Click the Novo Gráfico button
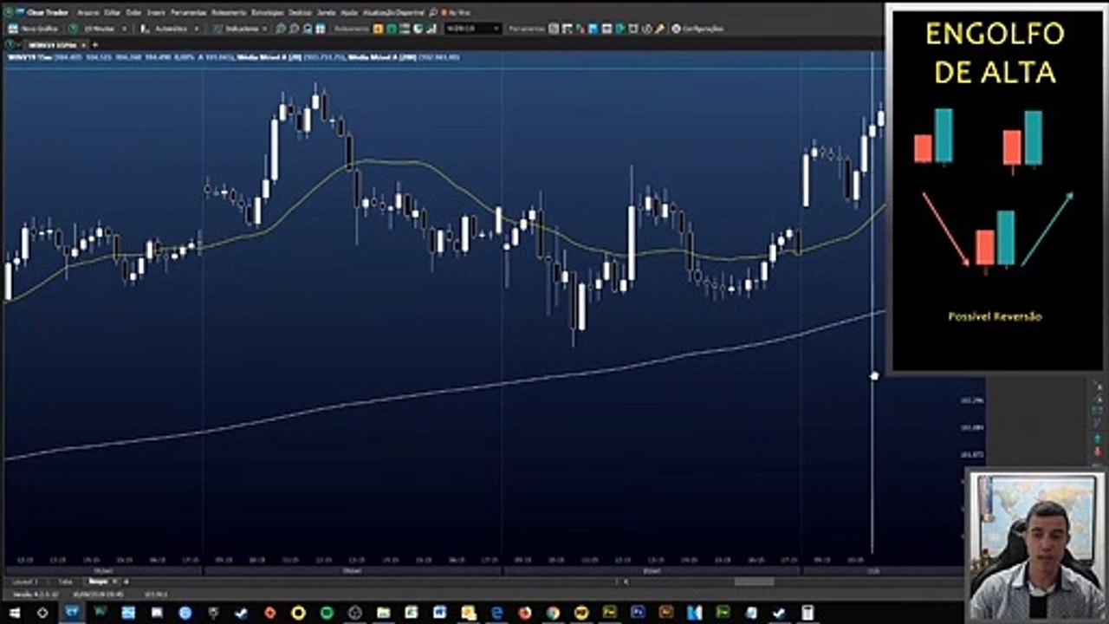 click(34, 29)
